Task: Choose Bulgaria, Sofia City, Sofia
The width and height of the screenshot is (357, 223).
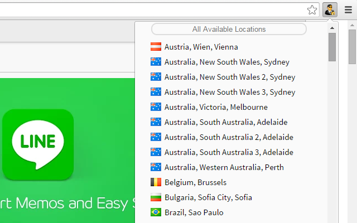Action: point(208,197)
